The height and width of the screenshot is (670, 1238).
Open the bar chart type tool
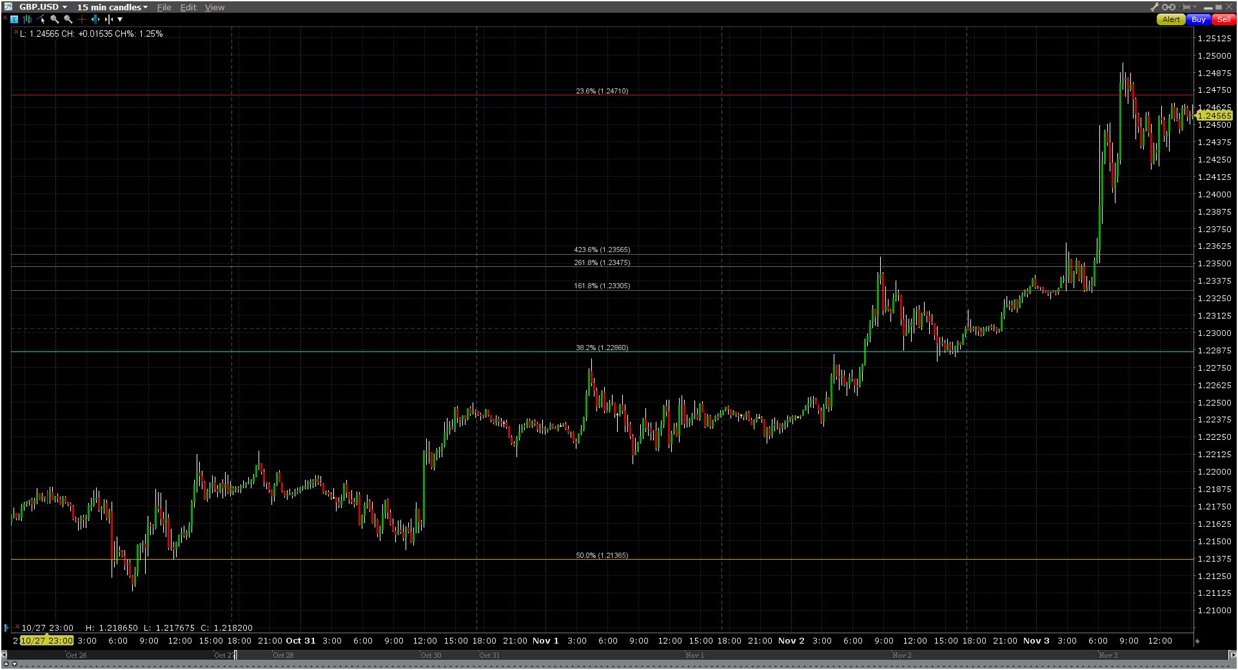point(28,19)
